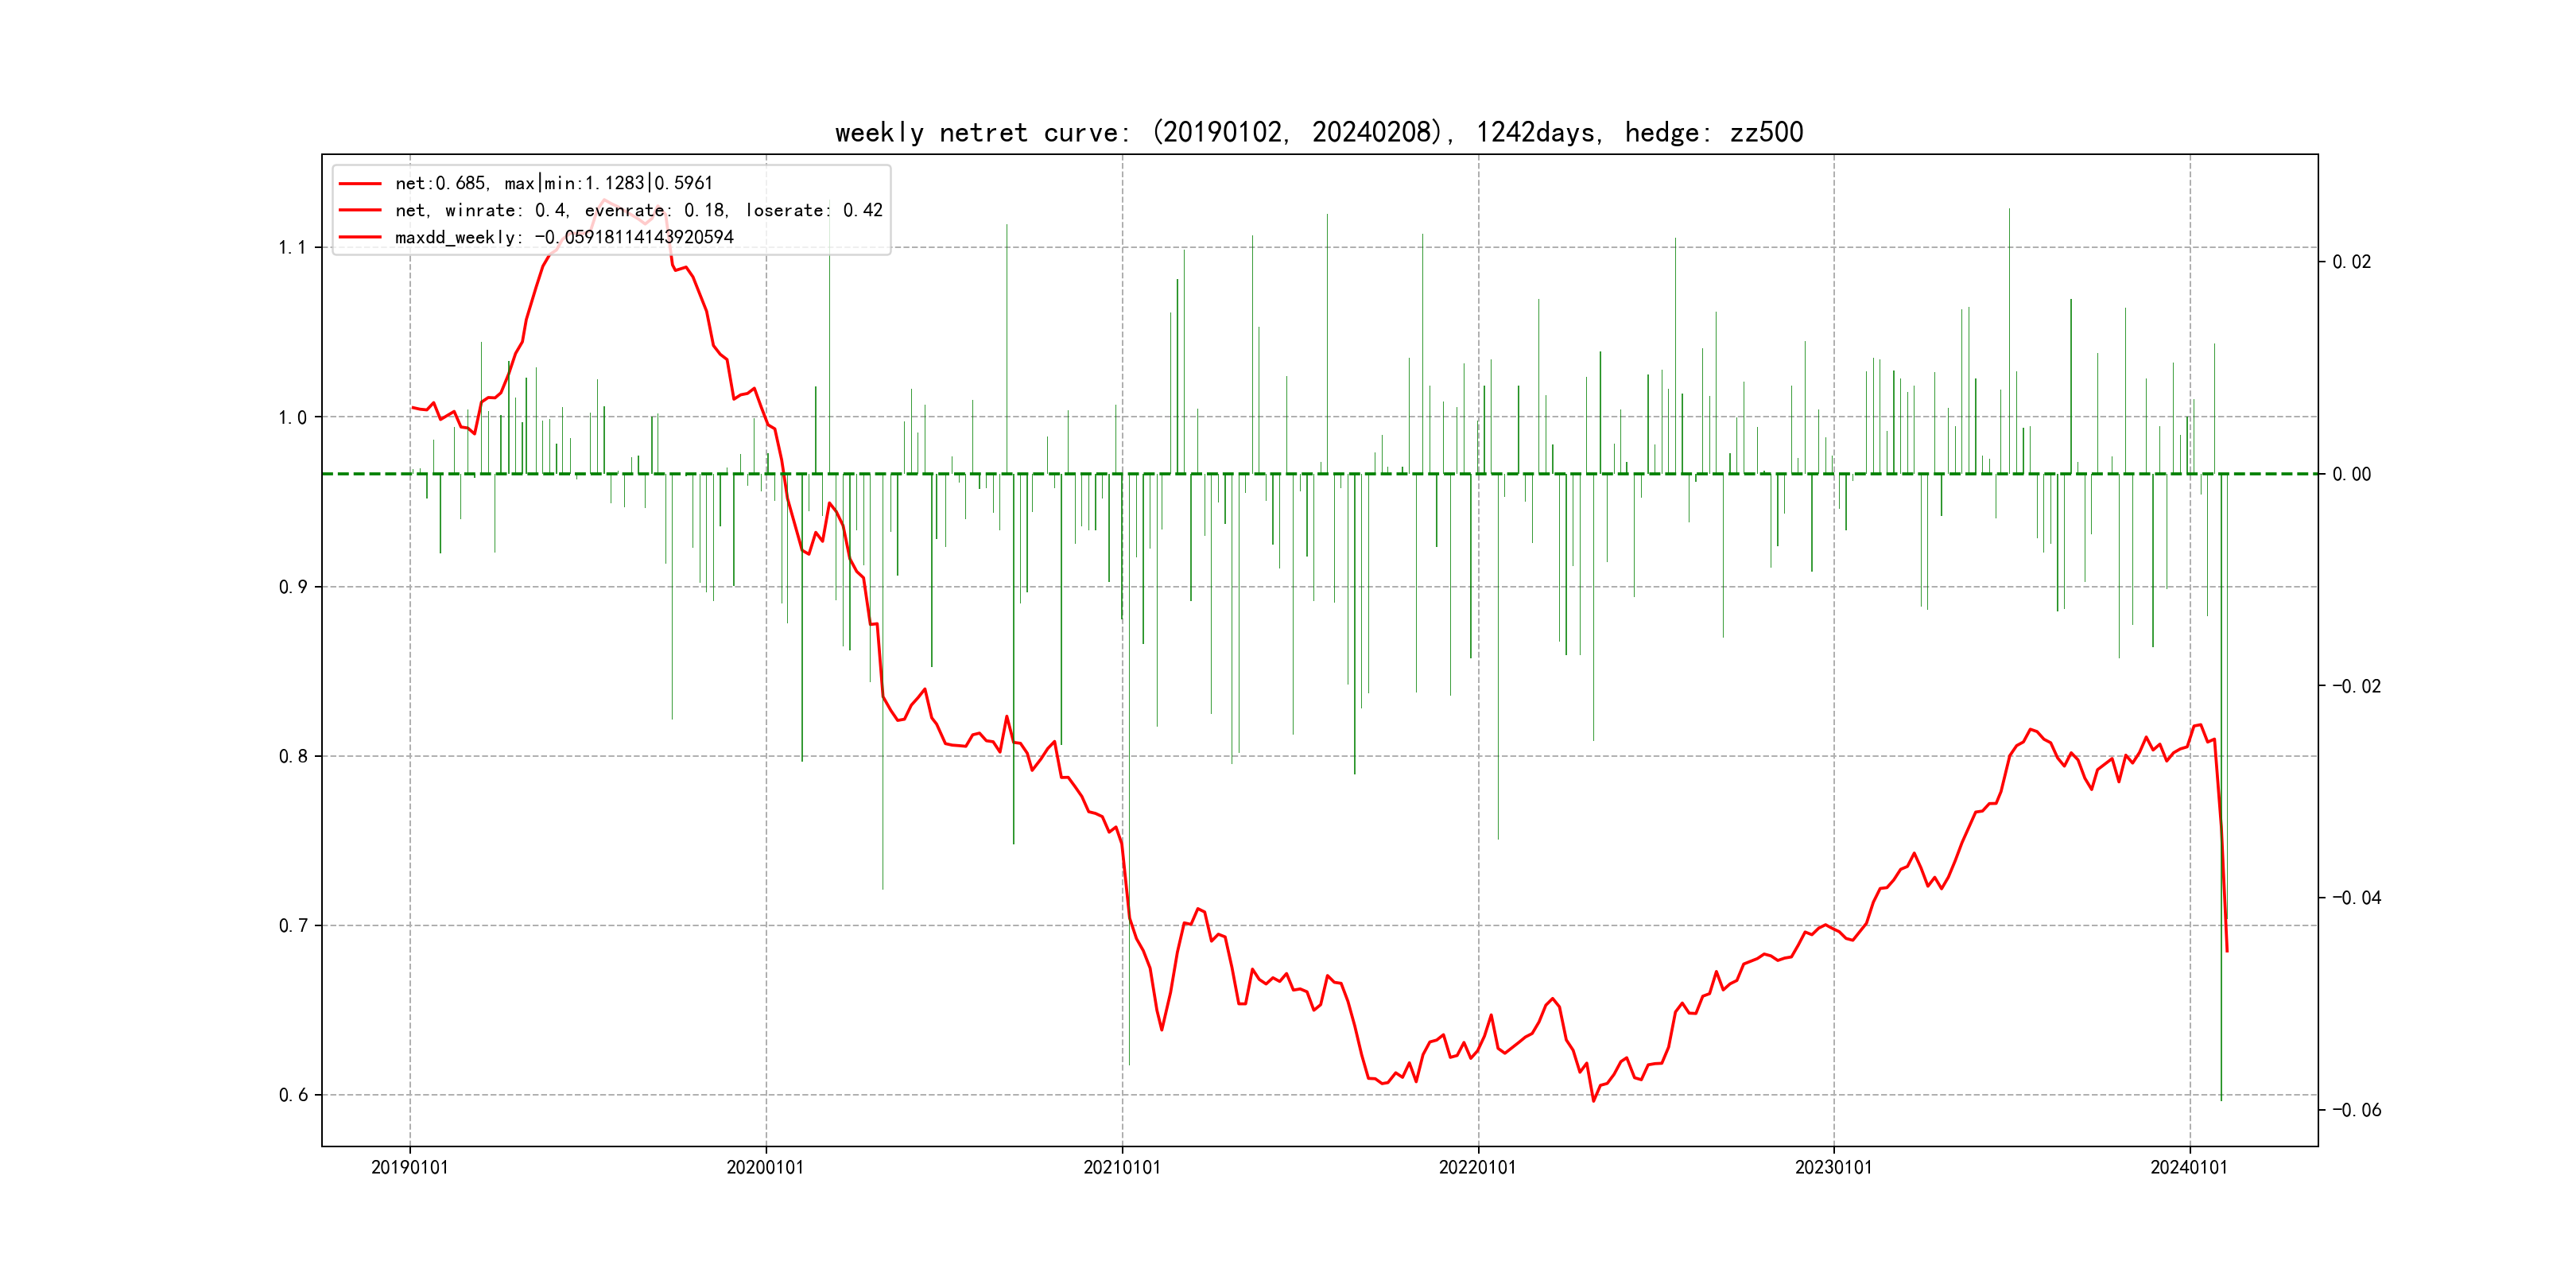Click the 1.1 left y-axis tick label
2576x1288 pixels.
(292, 248)
